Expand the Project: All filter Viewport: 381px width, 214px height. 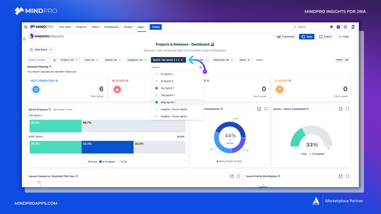[x=69, y=60]
